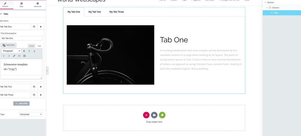The height and width of the screenshot is (136, 301).
Task: Click the Add Media button
Action: [9, 45]
